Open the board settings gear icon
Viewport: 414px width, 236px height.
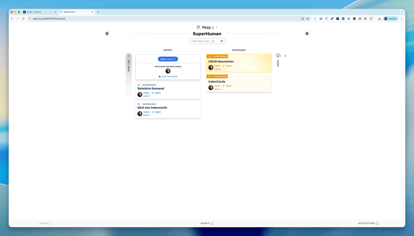pyautogui.click(x=307, y=33)
